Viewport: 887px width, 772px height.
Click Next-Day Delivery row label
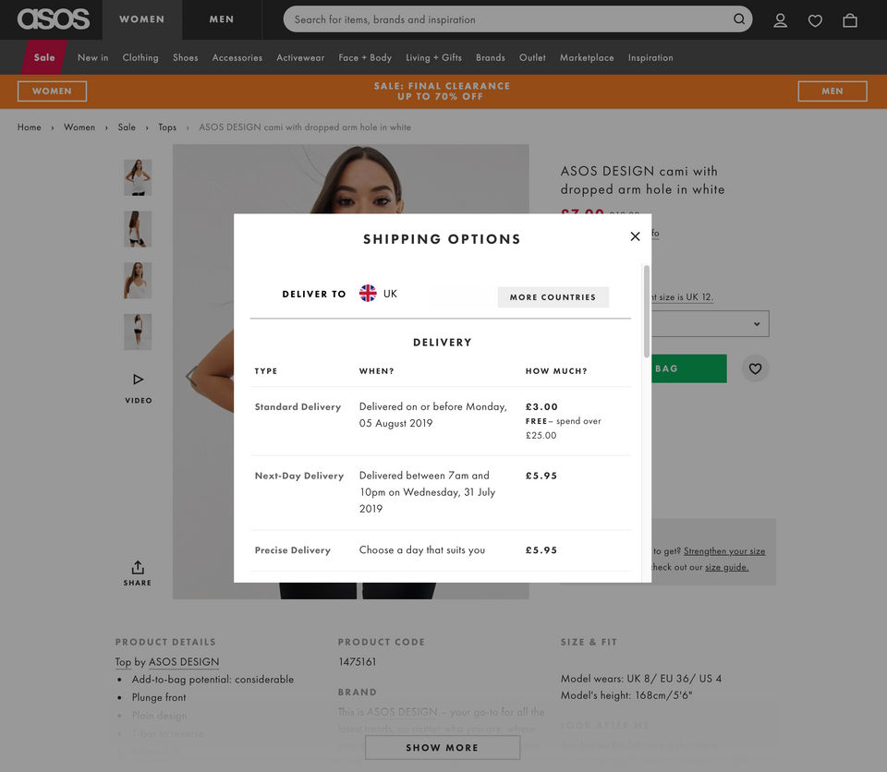(x=299, y=476)
